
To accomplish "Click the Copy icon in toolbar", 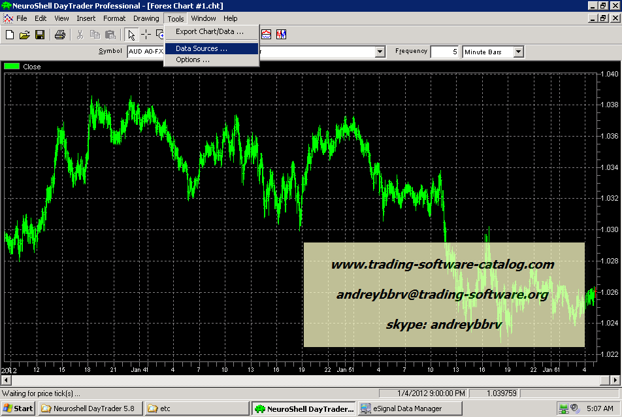I will [95, 35].
